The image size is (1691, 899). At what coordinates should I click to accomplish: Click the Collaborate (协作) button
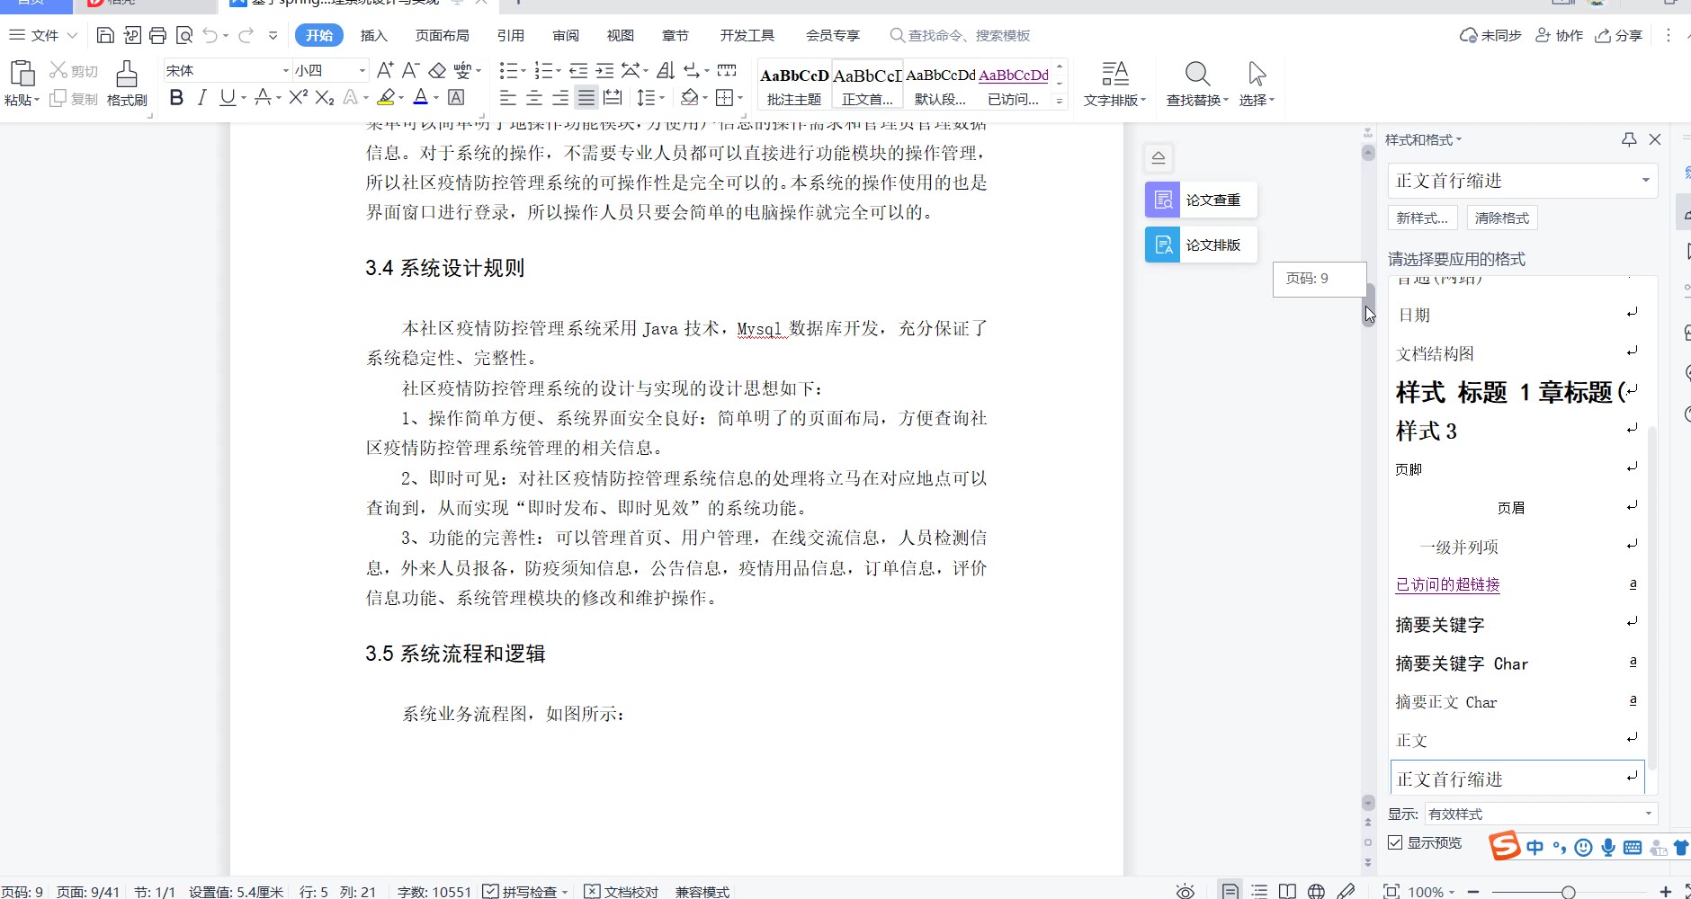[x=1559, y=35]
